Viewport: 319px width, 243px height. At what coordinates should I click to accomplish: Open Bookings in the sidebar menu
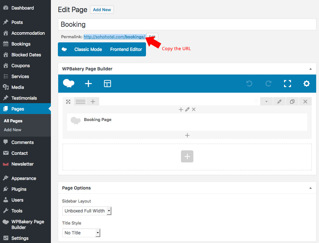21,44
